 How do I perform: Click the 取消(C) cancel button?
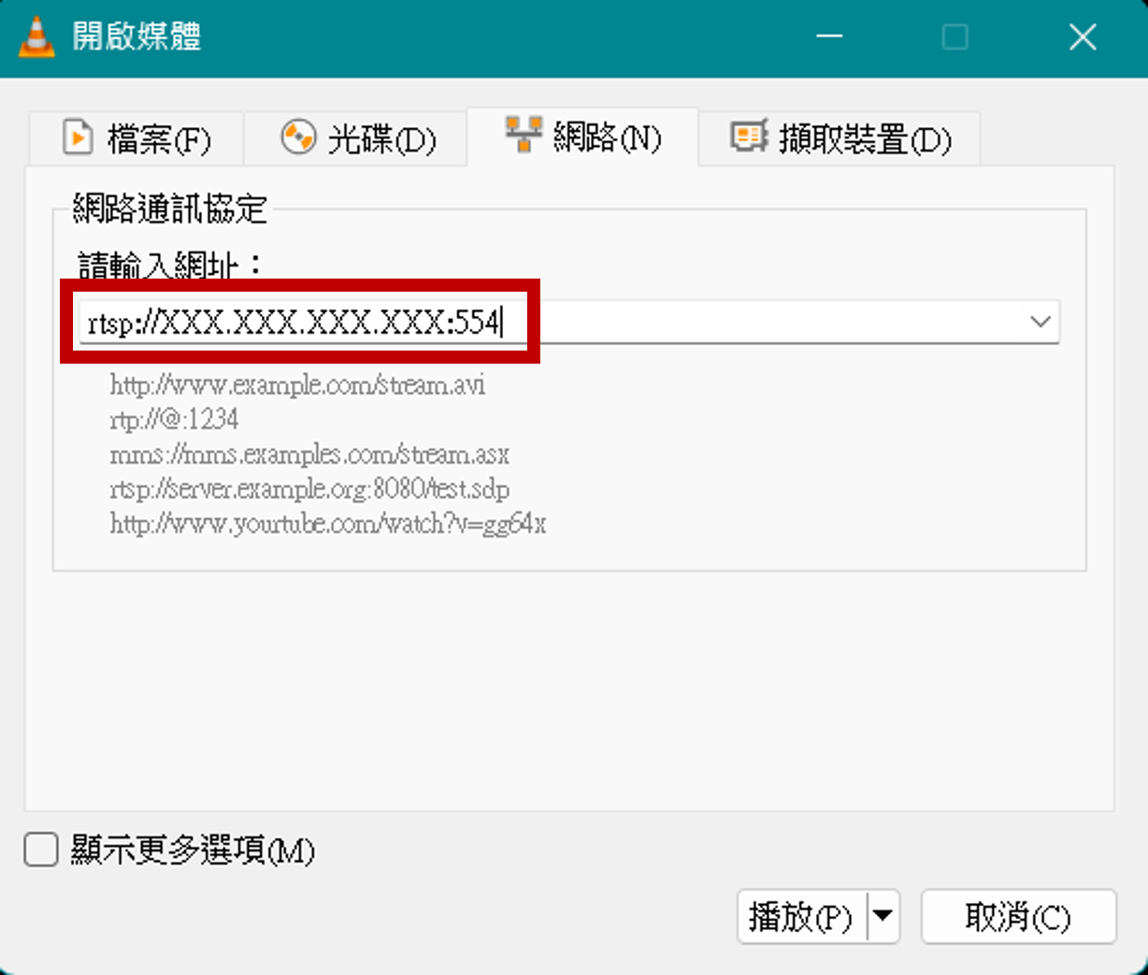click(x=1018, y=916)
